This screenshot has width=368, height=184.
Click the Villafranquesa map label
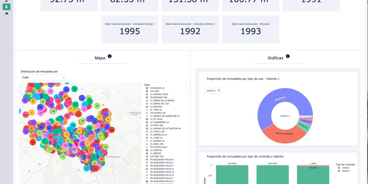pyautogui.click(x=113, y=157)
